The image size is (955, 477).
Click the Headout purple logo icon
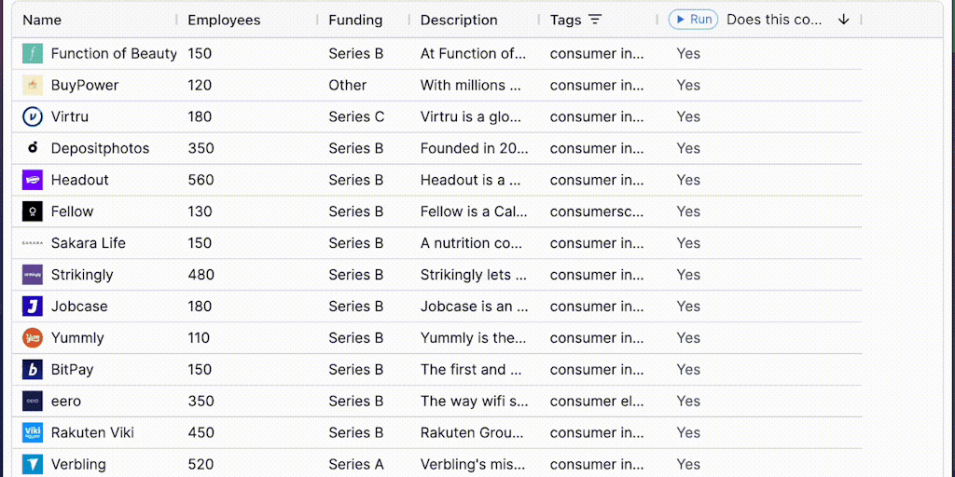click(33, 180)
